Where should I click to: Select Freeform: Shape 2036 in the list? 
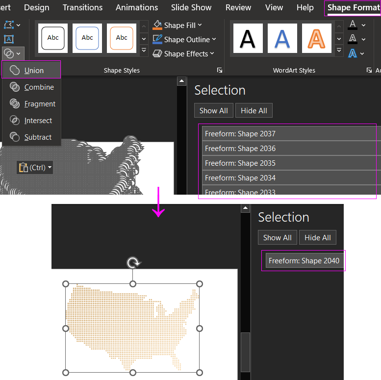(240, 149)
